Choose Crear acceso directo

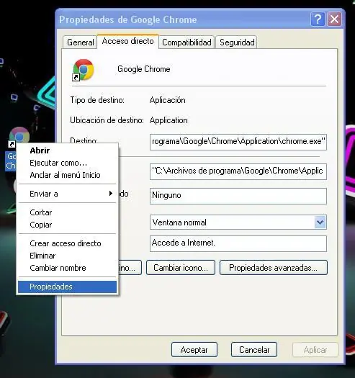click(x=68, y=243)
